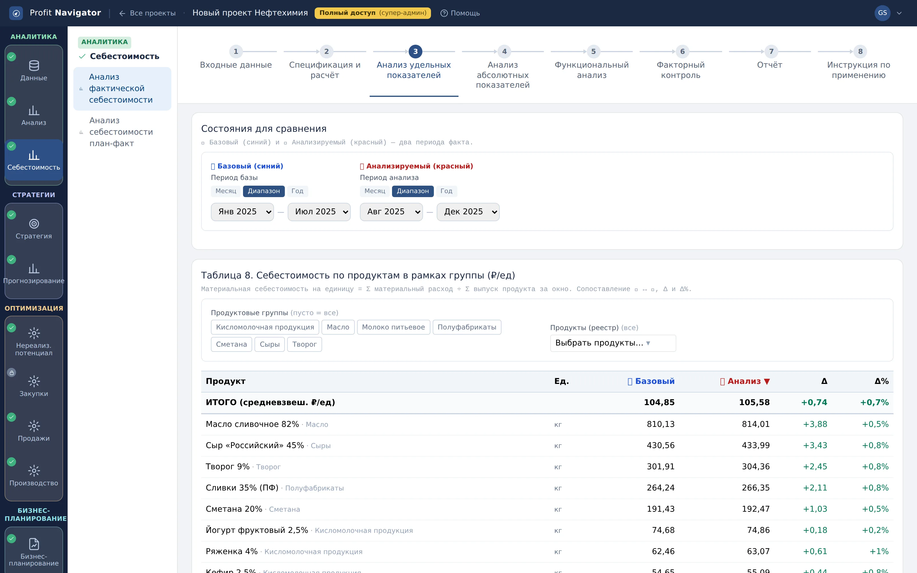Image resolution: width=917 pixels, height=573 pixels.
Task: Open the Производство sidebar section
Action: [x=34, y=476]
